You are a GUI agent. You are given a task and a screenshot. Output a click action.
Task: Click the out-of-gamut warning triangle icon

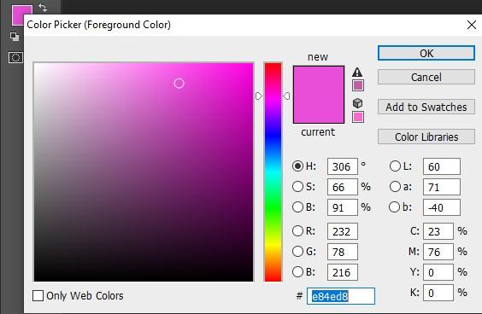[x=357, y=73]
